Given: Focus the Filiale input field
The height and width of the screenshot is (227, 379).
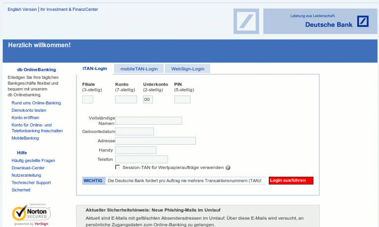Looking at the screenshot, I should (87, 99).
